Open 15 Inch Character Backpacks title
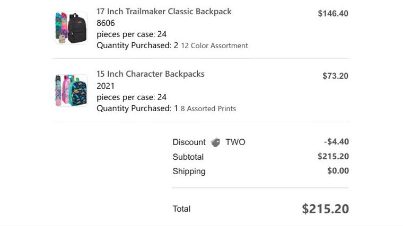 [x=151, y=74]
